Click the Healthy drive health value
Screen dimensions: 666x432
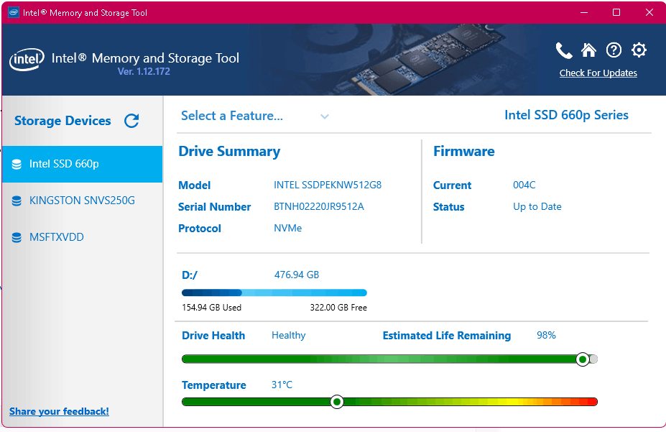(x=288, y=336)
